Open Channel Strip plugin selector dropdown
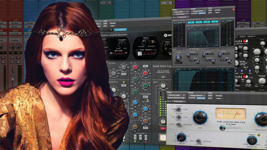The height and width of the screenshot is (150, 267). coord(181,14)
